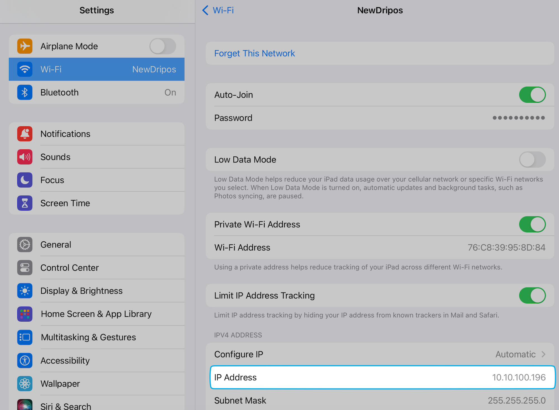This screenshot has width=559, height=410.
Task: Tap the Focus moon icon
Action: tap(25, 180)
